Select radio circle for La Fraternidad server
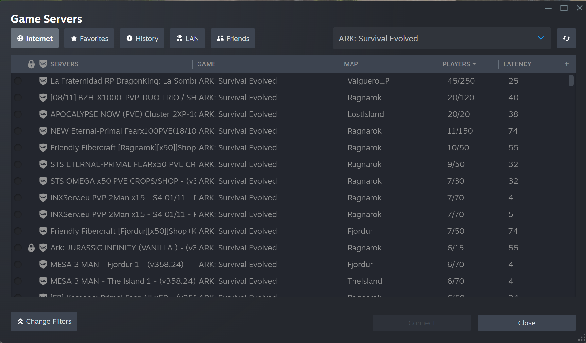This screenshot has width=586, height=343. tap(18, 81)
